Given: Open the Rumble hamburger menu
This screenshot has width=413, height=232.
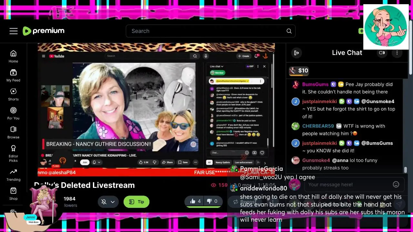Looking at the screenshot, I should pyautogui.click(x=14, y=31).
